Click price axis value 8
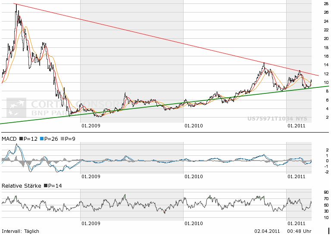Image resolution: width=331 pixels, height=235 pixels. click(x=327, y=91)
